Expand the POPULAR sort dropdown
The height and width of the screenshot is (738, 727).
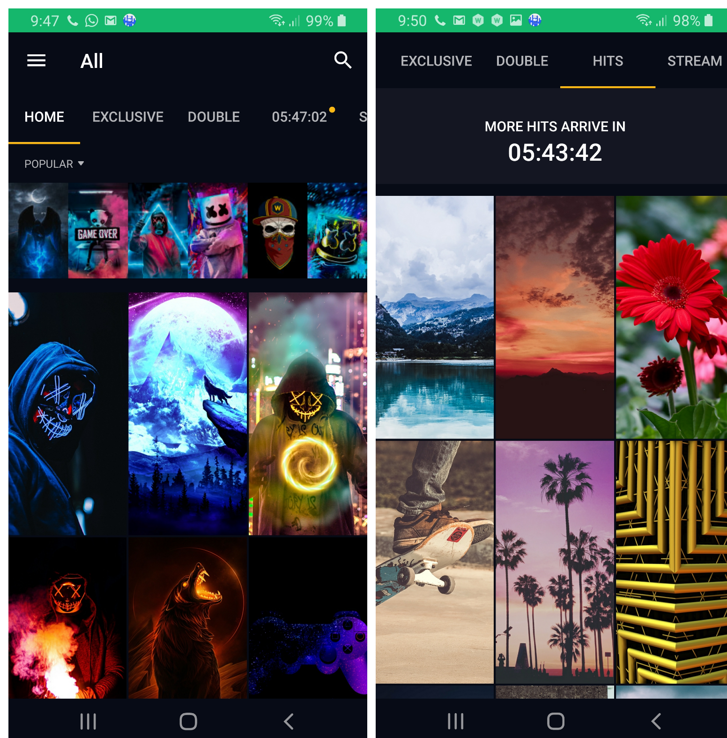pyautogui.click(x=54, y=164)
